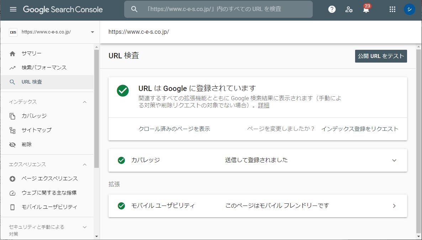Image resolution: width=422 pixels, height=240 pixels.
Task: Click 送信して登録されました status text
Action: pos(257,160)
